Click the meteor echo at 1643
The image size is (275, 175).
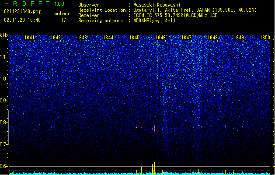tap(81, 128)
